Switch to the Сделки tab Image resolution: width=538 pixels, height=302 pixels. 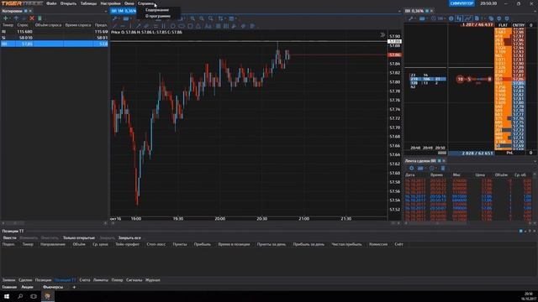(x=25, y=280)
